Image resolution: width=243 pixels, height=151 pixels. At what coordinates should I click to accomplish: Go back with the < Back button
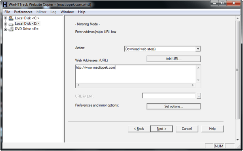coord(139,129)
